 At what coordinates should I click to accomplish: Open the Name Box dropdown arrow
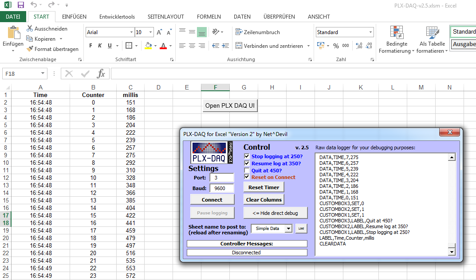click(43, 74)
